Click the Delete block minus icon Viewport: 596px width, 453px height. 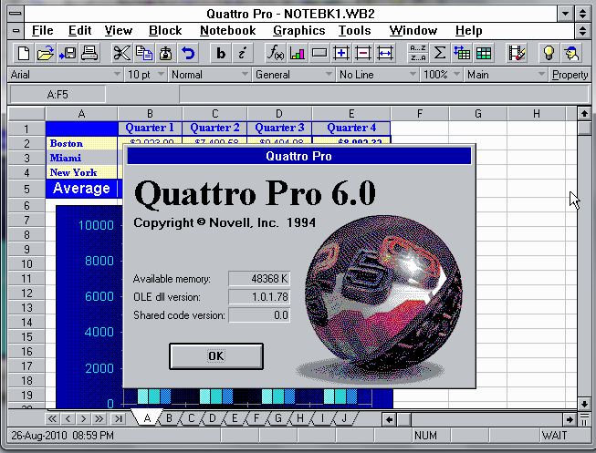click(363, 53)
